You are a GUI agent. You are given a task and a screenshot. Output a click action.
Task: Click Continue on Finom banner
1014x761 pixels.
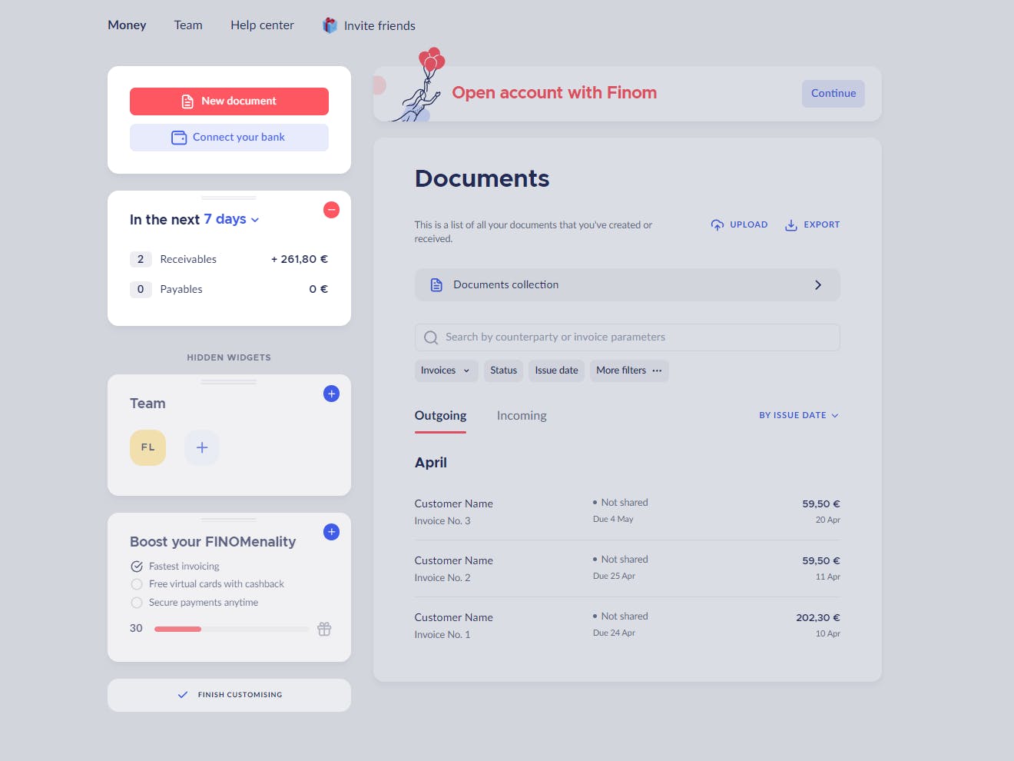[x=833, y=94]
